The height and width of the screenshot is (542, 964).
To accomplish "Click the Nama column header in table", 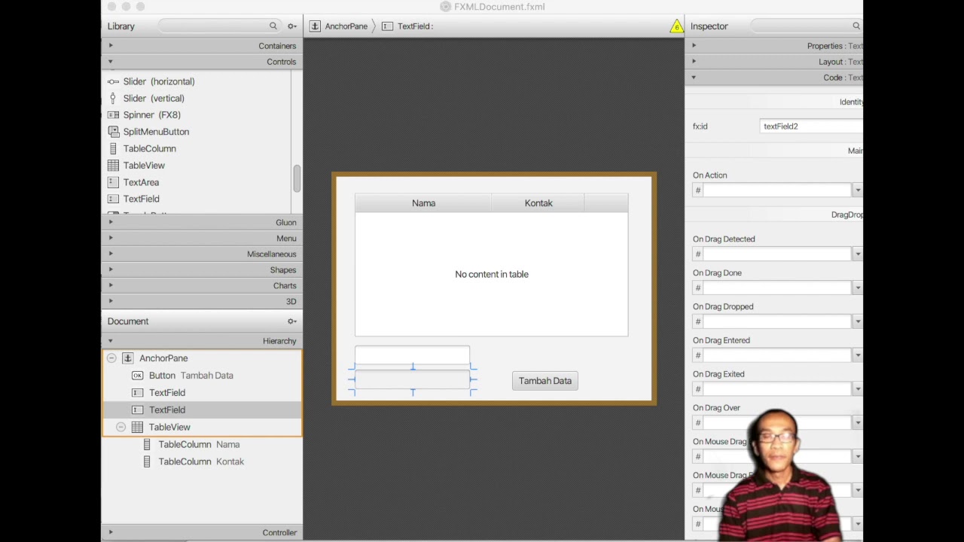I will click(423, 203).
